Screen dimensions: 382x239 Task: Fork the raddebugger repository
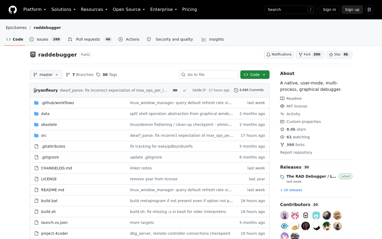[x=310, y=55]
